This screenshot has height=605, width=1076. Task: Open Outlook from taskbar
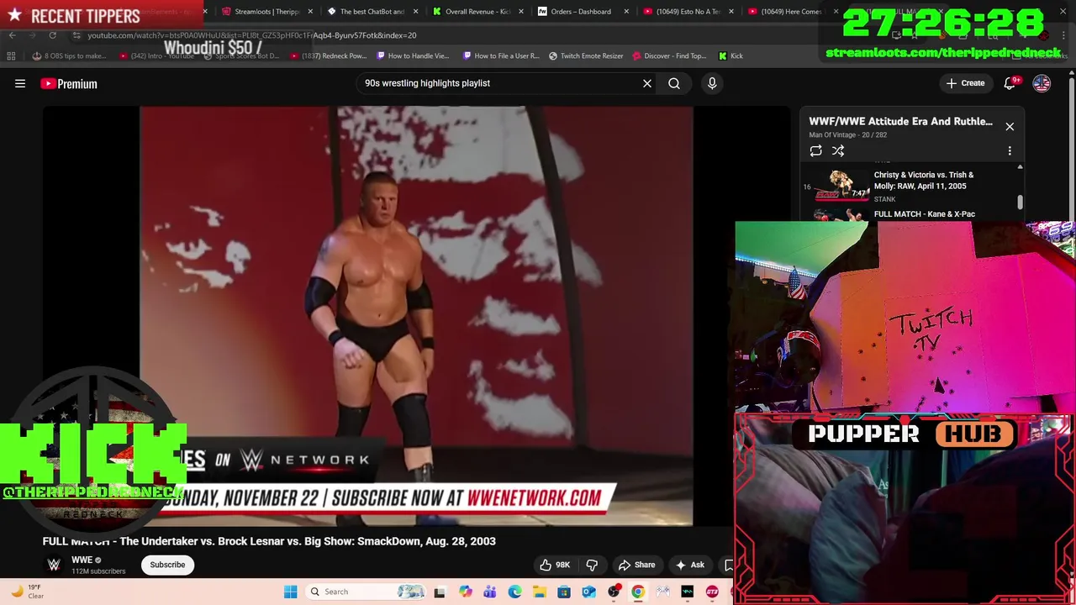[588, 592]
